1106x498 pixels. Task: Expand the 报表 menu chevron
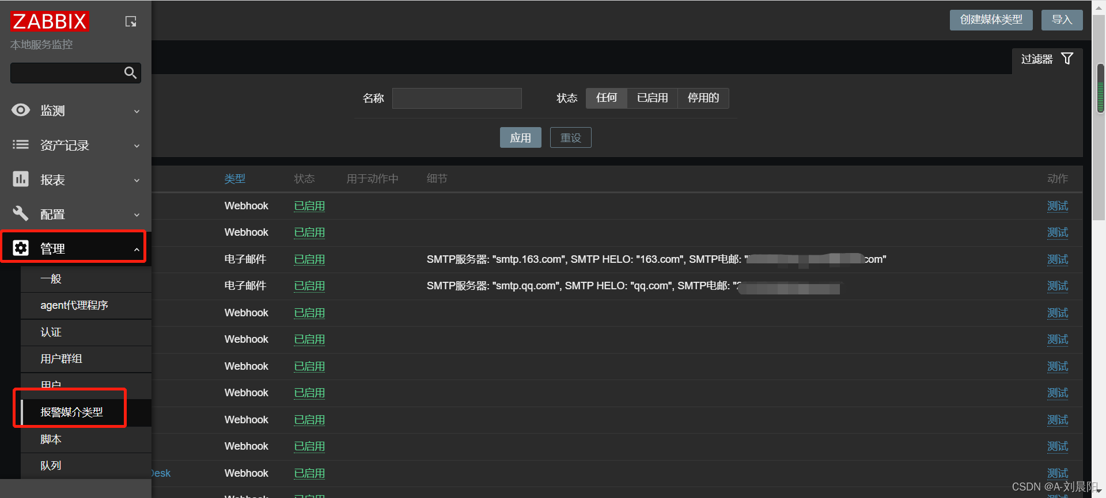click(137, 180)
